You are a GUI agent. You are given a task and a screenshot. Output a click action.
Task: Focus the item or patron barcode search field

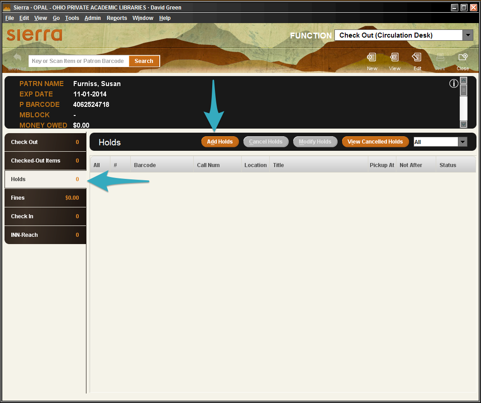tap(79, 61)
